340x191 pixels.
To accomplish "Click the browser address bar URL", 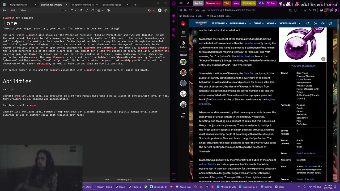I will pos(231,10).
